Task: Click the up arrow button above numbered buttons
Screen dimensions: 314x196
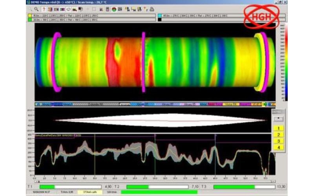Action: tap(278, 118)
